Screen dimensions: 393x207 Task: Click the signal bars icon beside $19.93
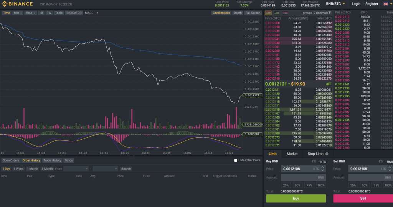pos(328,84)
